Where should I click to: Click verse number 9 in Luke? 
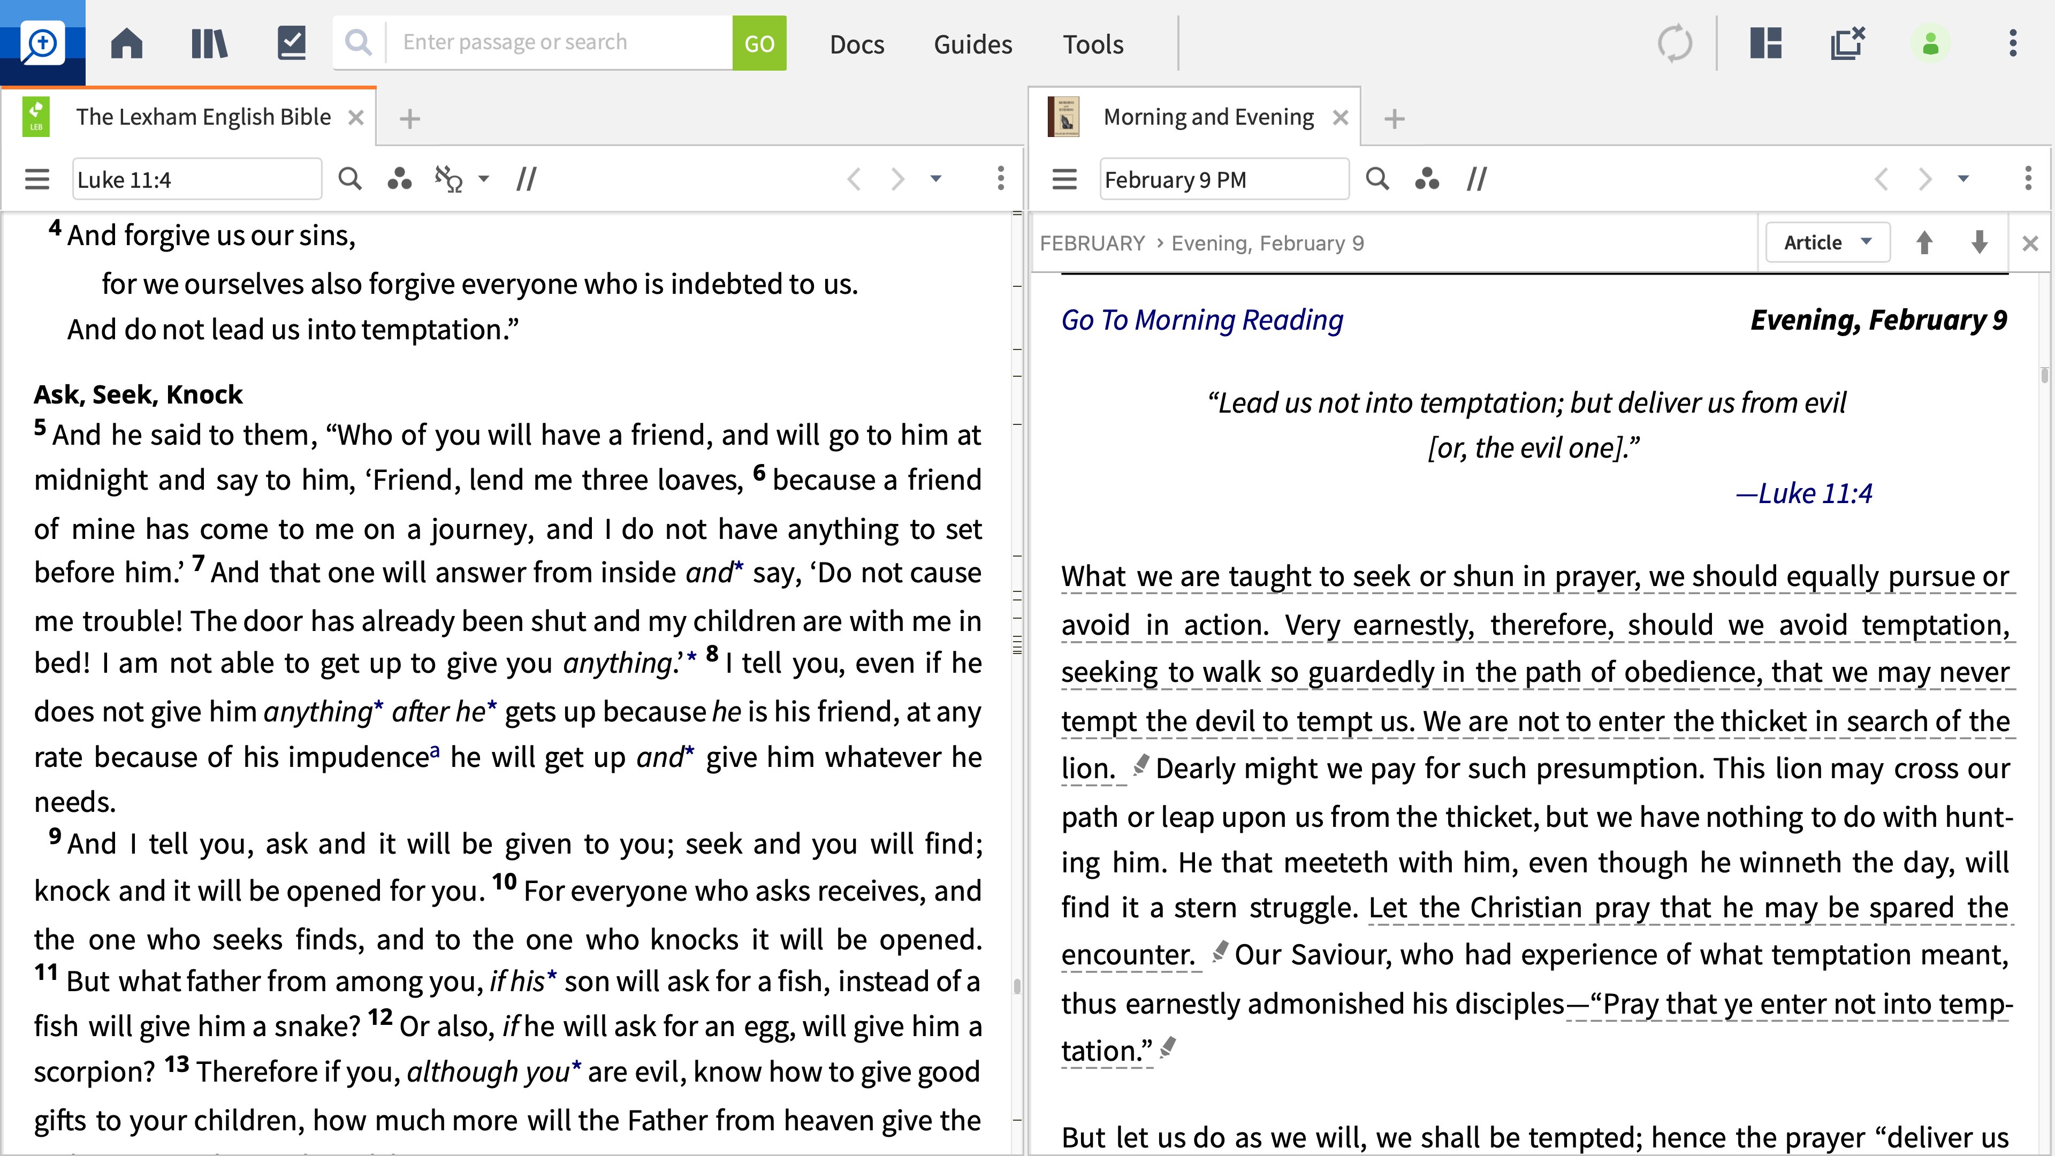[x=55, y=836]
